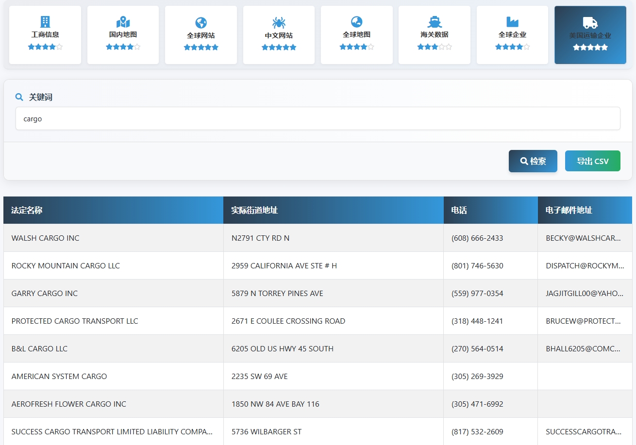
Task: Click the ship icon above 海关数据
Action: coord(435,22)
